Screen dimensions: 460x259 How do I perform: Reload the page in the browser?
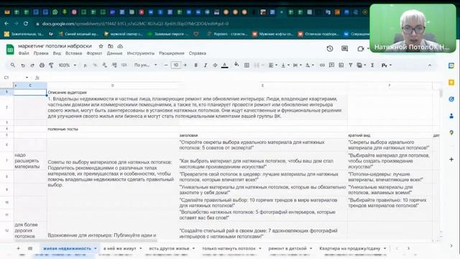[x=26, y=24]
